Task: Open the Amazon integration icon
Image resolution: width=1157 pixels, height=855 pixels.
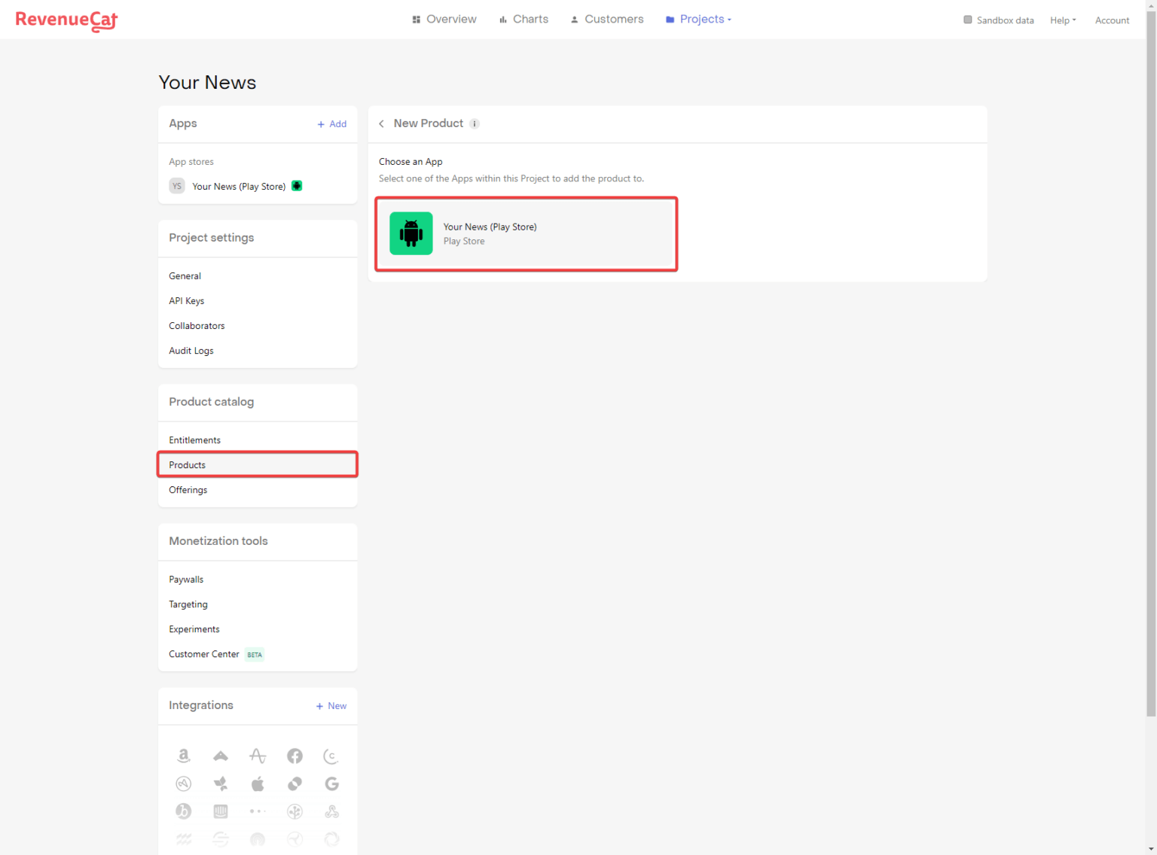Action: [x=184, y=756]
